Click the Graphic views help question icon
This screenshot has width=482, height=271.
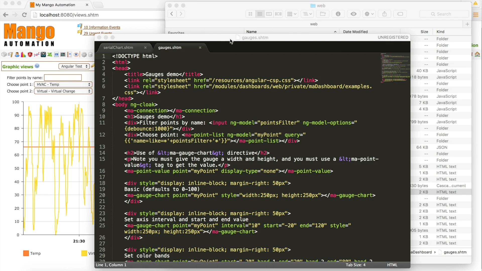click(37, 66)
